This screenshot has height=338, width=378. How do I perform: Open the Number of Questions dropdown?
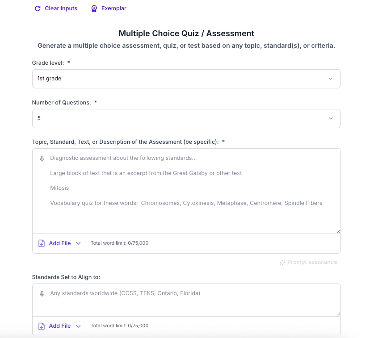tap(186, 118)
